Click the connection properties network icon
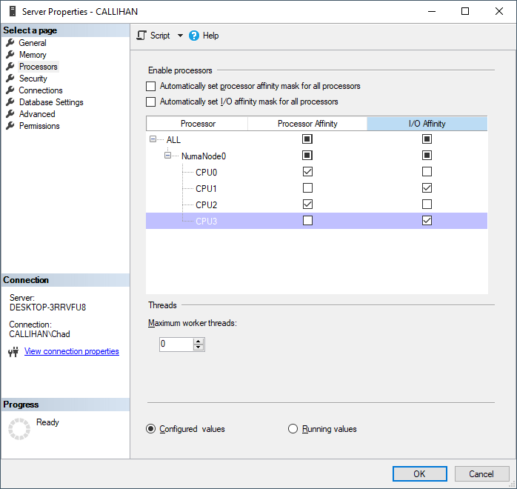 13,352
